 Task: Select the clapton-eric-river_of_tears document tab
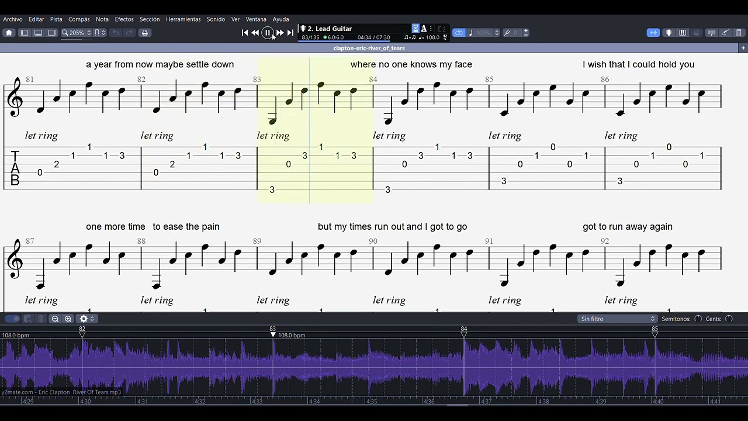coord(369,48)
